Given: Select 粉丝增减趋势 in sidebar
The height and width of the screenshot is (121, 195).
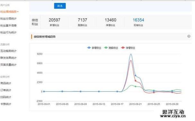Looking at the screenshot, I should tap(8, 12).
